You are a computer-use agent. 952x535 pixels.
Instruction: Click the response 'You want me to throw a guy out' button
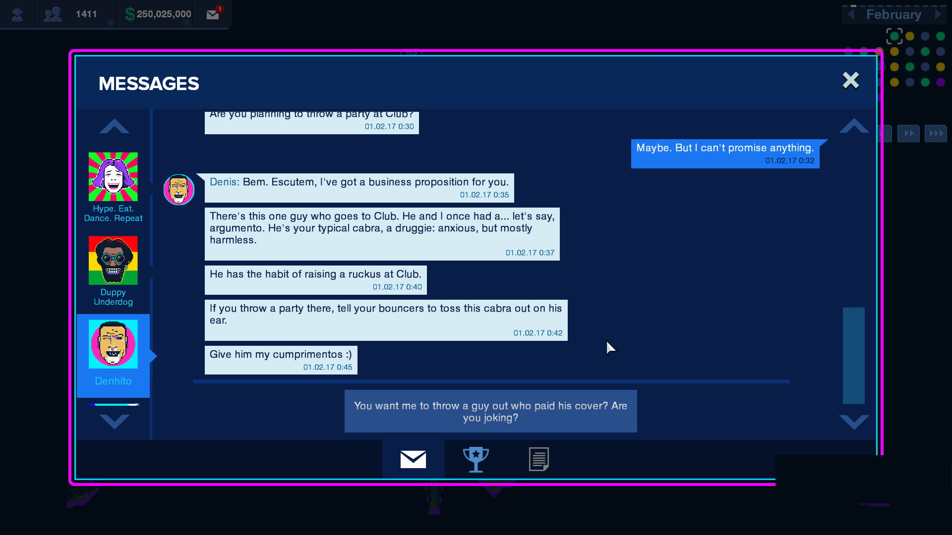[490, 411]
